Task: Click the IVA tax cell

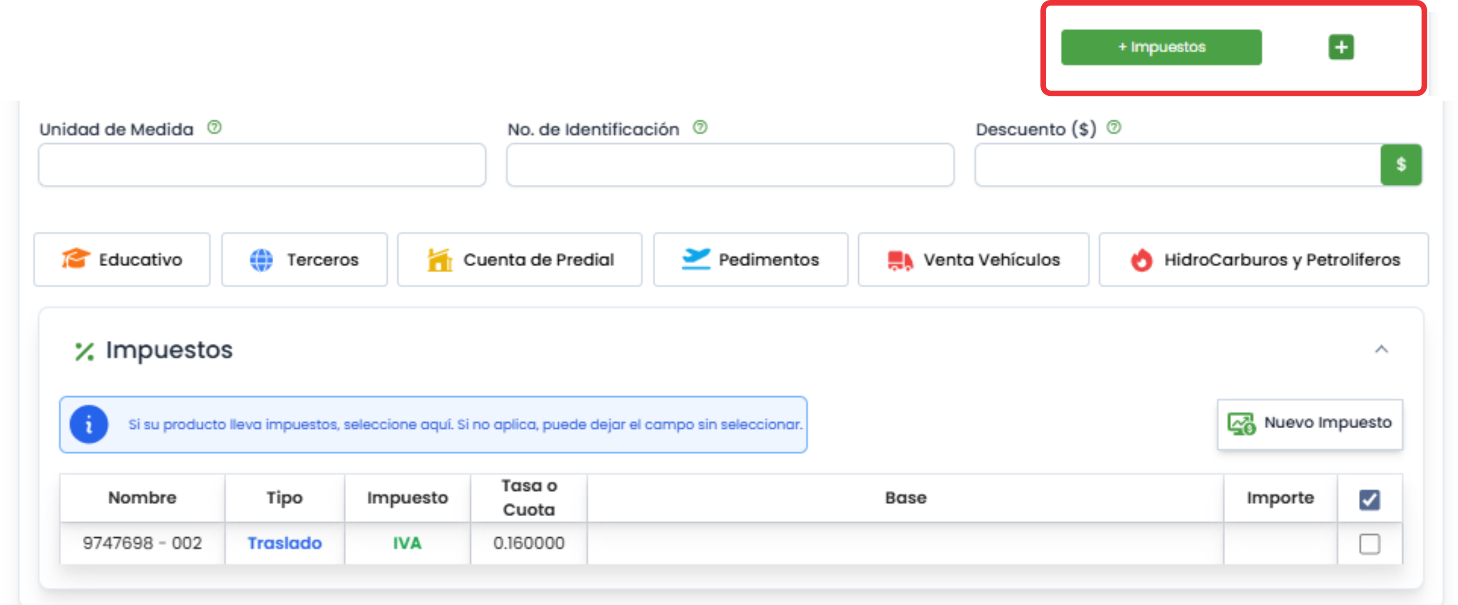Action: coord(407,543)
